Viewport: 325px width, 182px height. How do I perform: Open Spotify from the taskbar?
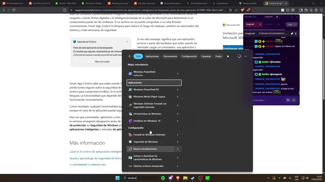[163, 178]
